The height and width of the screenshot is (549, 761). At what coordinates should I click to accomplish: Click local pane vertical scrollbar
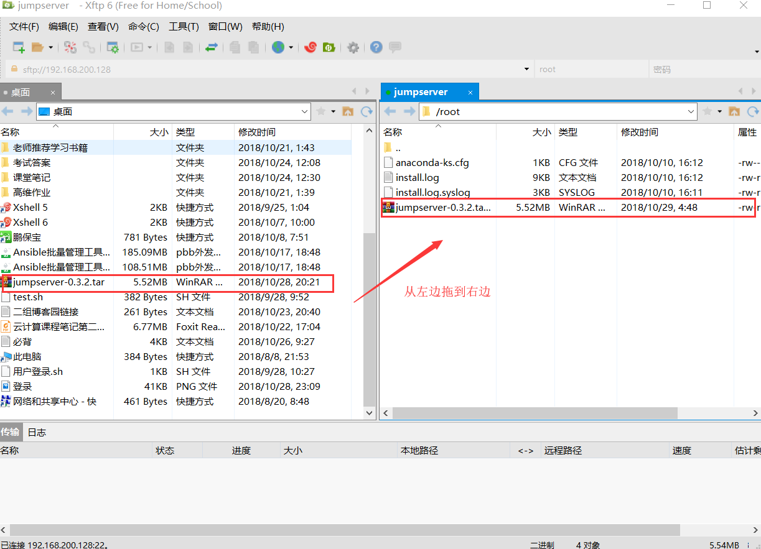370,320
